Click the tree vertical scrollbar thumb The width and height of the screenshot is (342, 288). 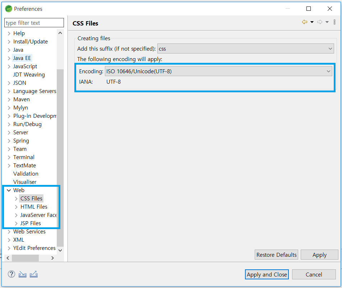60,158
